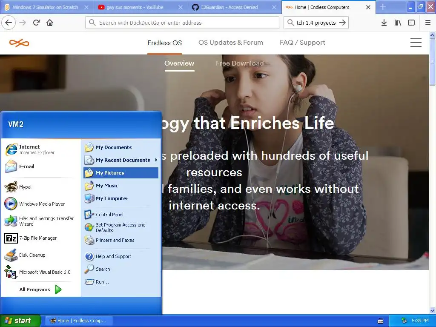Toggle the browser sidebar
Image resolution: width=436 pixels, height=327 pixels.
(411, 23)
